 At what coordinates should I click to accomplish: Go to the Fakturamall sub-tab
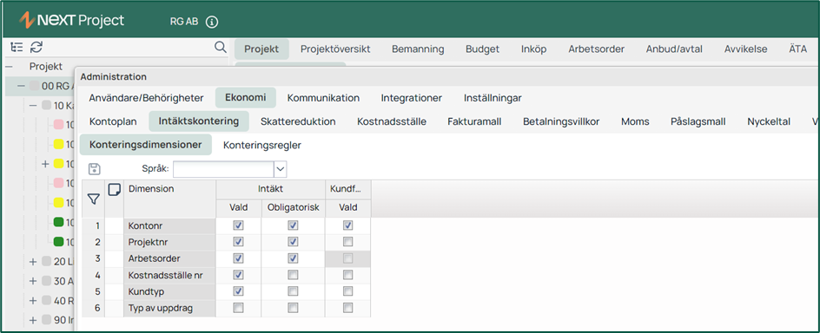pos(474,121)
